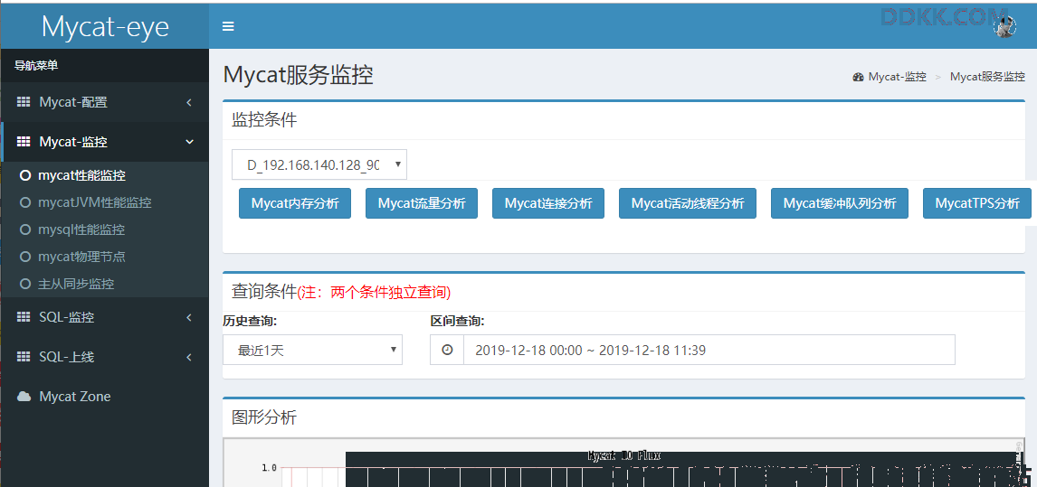The width and height of the screenshot is (1037, 487).
Task: Click the Mycat内存分析 button
Action: (295, 203)
